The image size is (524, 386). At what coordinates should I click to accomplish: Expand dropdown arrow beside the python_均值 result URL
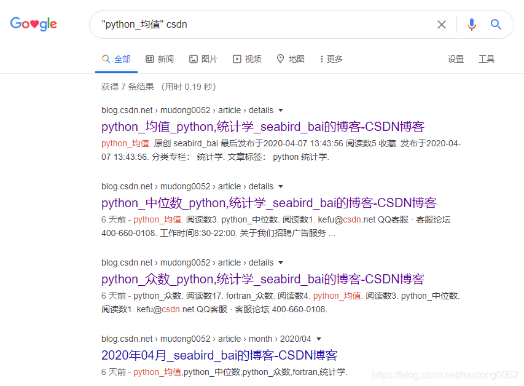point(281,111)
